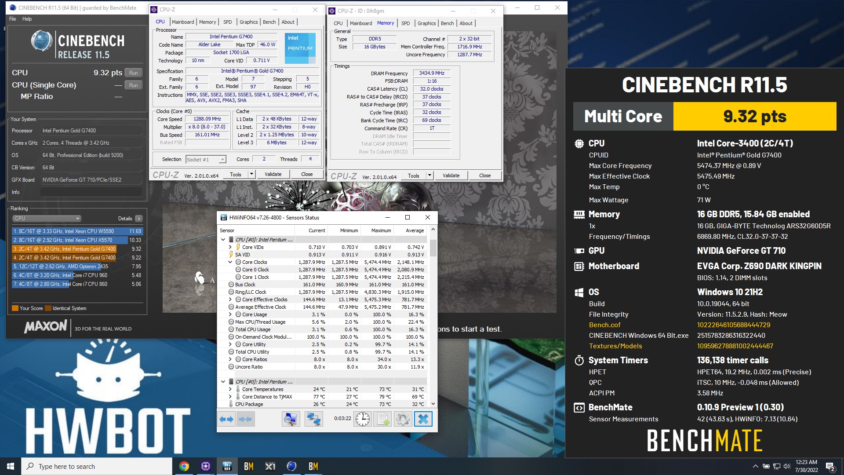This screenshot has width=844, height=475.
Task: Open the first CPU-Z Tools dropdown arrow
Action: 251,174
